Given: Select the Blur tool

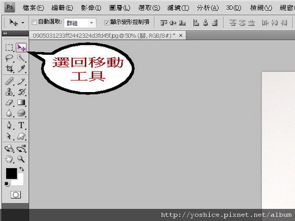Looking at the screenshot, I should [x=9, y=113].
